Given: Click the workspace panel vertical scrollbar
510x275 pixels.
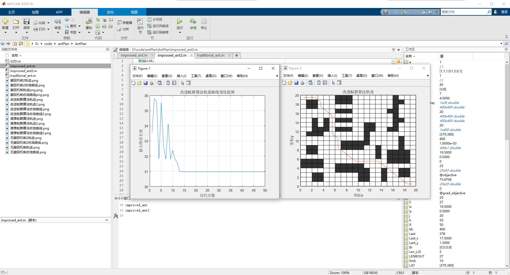Looking at the screenshot, I should 507,106.
